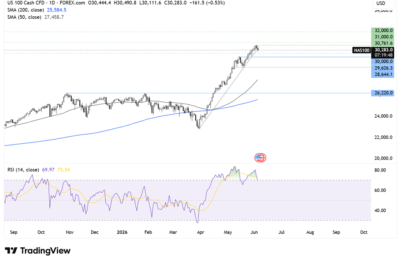407x261 pixels.
Task: Click the Aug label on time axis
Action: (310, 232)
